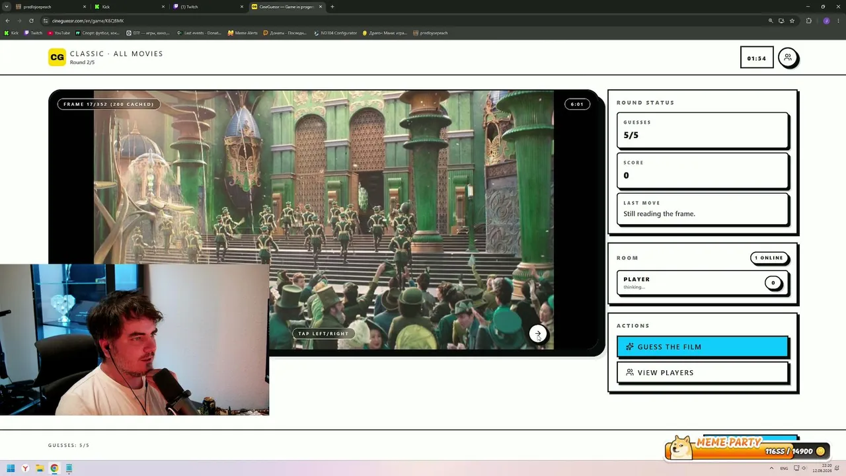Viewport: 846px width, 476px height.
Task: Click the Classic · All Movies title
Action: coord(116,54)
